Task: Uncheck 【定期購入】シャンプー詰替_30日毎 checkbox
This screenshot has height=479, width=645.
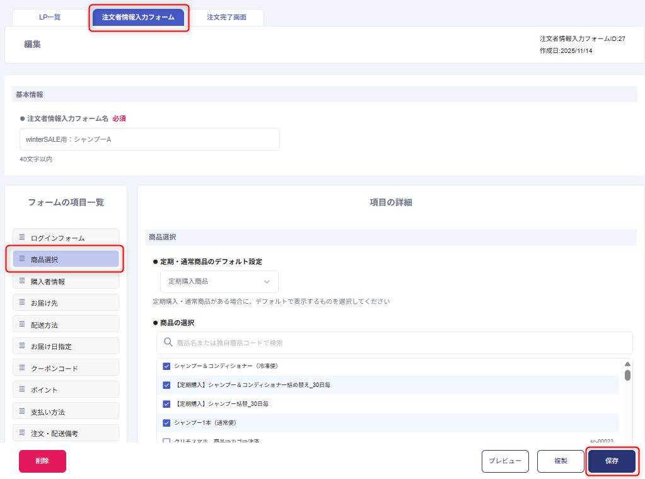Action: [x=166, y=404]
